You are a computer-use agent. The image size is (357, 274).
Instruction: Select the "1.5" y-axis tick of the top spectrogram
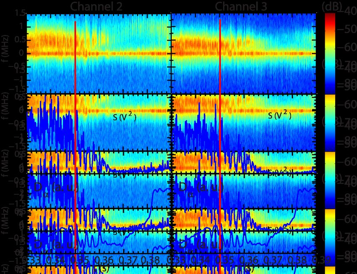pyautogui.click(x=20, y=13)
